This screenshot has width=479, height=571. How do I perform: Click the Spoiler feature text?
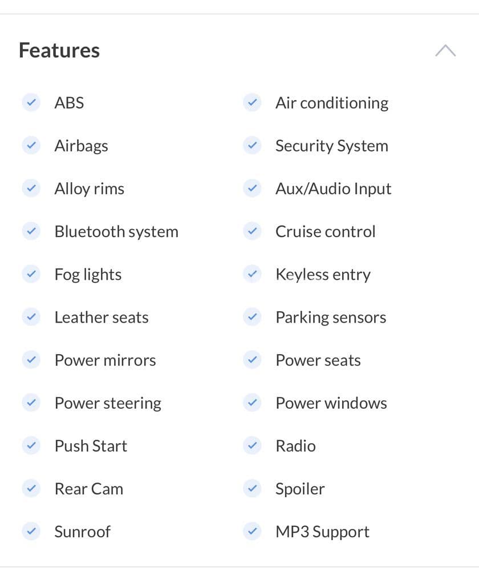coord(300,488)
